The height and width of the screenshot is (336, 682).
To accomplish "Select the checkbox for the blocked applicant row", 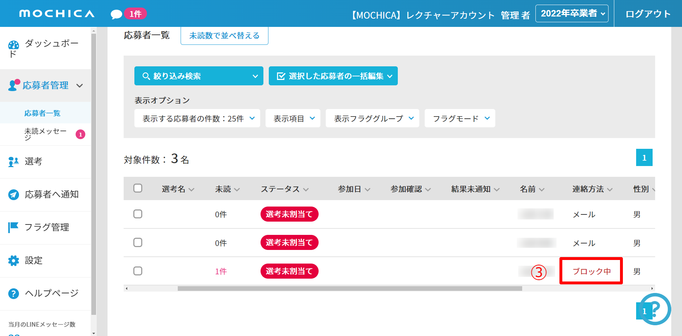I will pos(138,271).
